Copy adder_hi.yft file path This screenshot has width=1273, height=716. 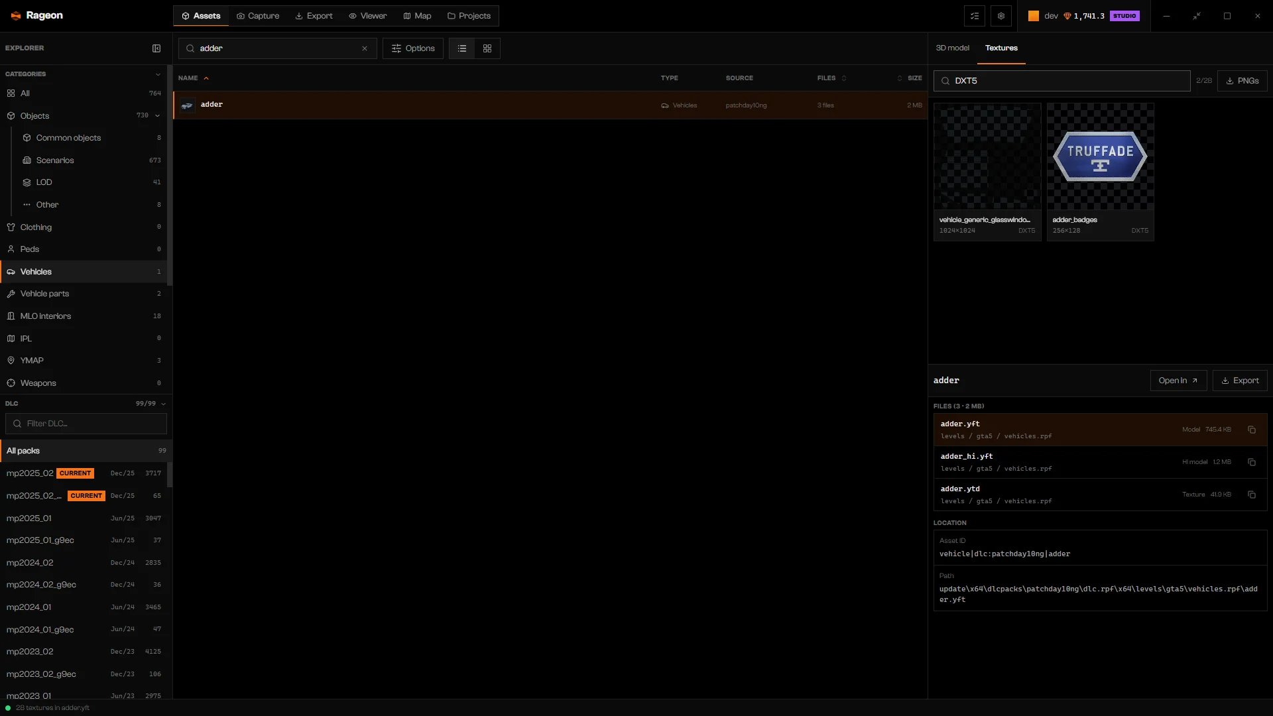(x=1252, y=462)
